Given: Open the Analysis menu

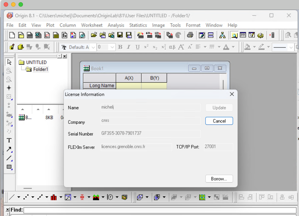Looking at the screenshot, I should point(116,25).
